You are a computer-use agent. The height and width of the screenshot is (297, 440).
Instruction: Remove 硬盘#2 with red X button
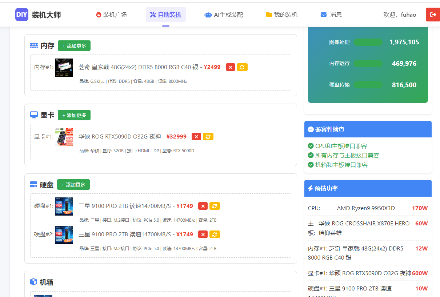pyautogui.click(x=203, y=234)
